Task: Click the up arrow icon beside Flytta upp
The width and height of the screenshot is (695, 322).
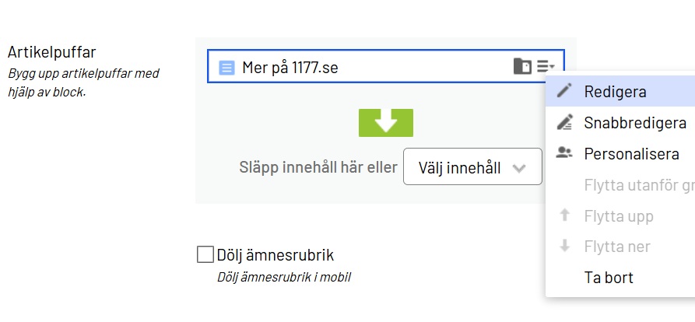Action: 565,215
